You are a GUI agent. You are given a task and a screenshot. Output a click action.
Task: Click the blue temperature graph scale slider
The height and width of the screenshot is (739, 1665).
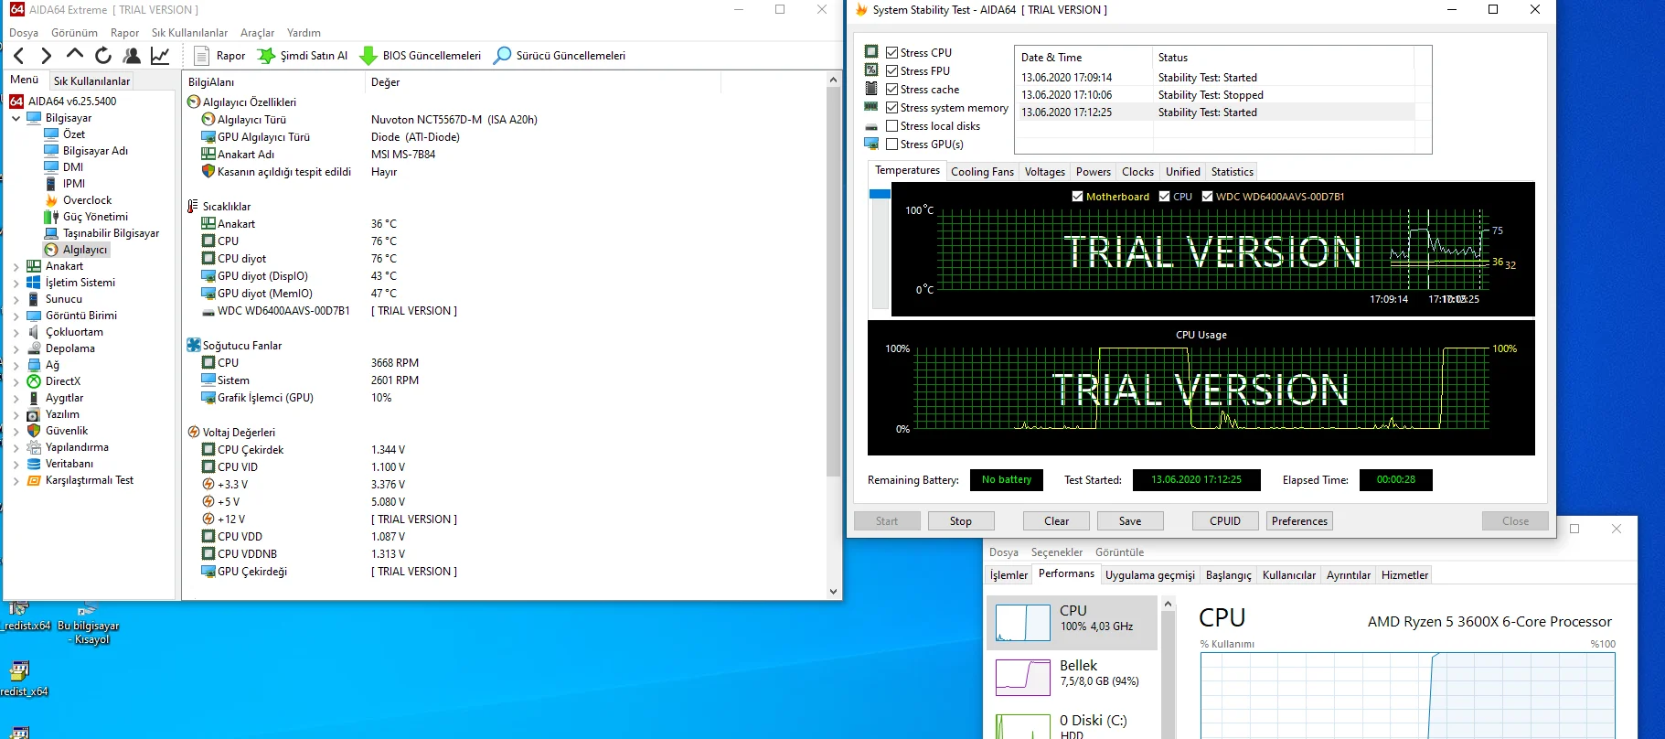coord(880,194)
